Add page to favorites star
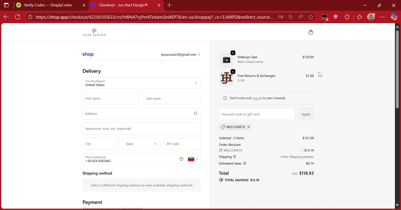This screenshot has height=210, width=401. coord(311,17)
